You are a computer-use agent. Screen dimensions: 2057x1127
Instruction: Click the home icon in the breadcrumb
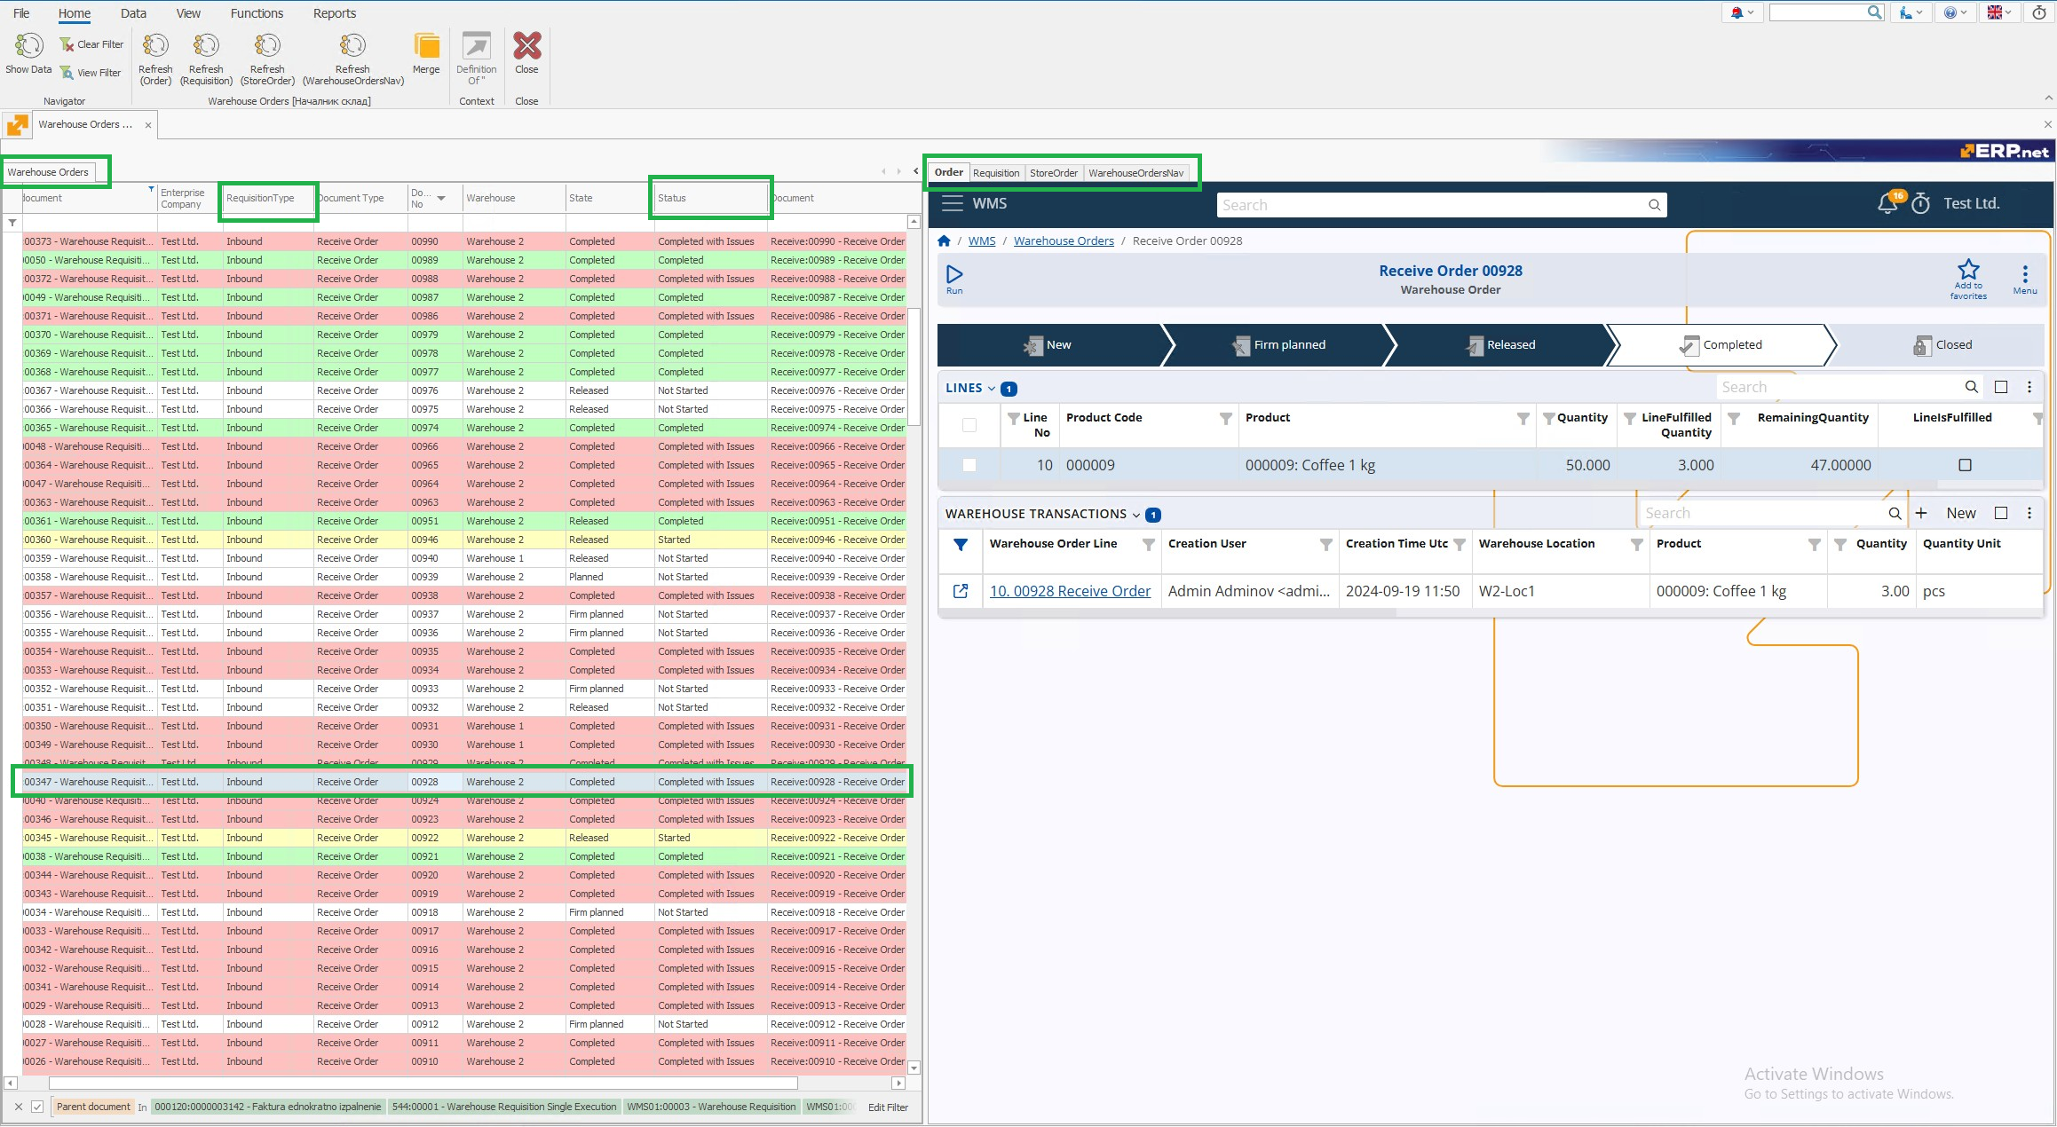(944, 240)
